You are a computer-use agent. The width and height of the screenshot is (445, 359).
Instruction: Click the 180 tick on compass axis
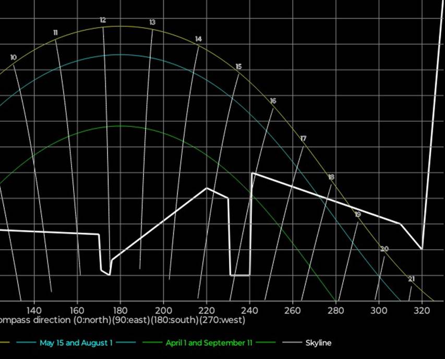coord(121,310)
